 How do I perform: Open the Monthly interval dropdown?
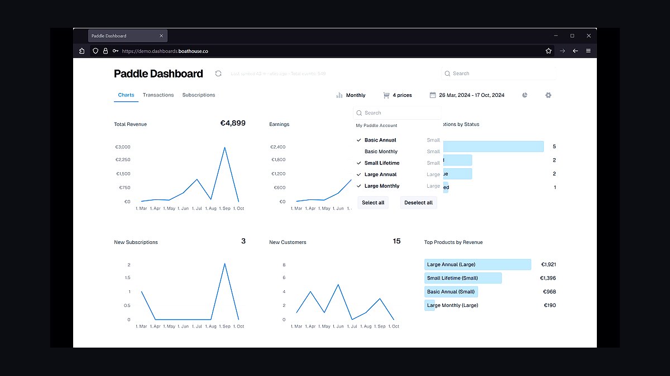[x=351, y=95]
